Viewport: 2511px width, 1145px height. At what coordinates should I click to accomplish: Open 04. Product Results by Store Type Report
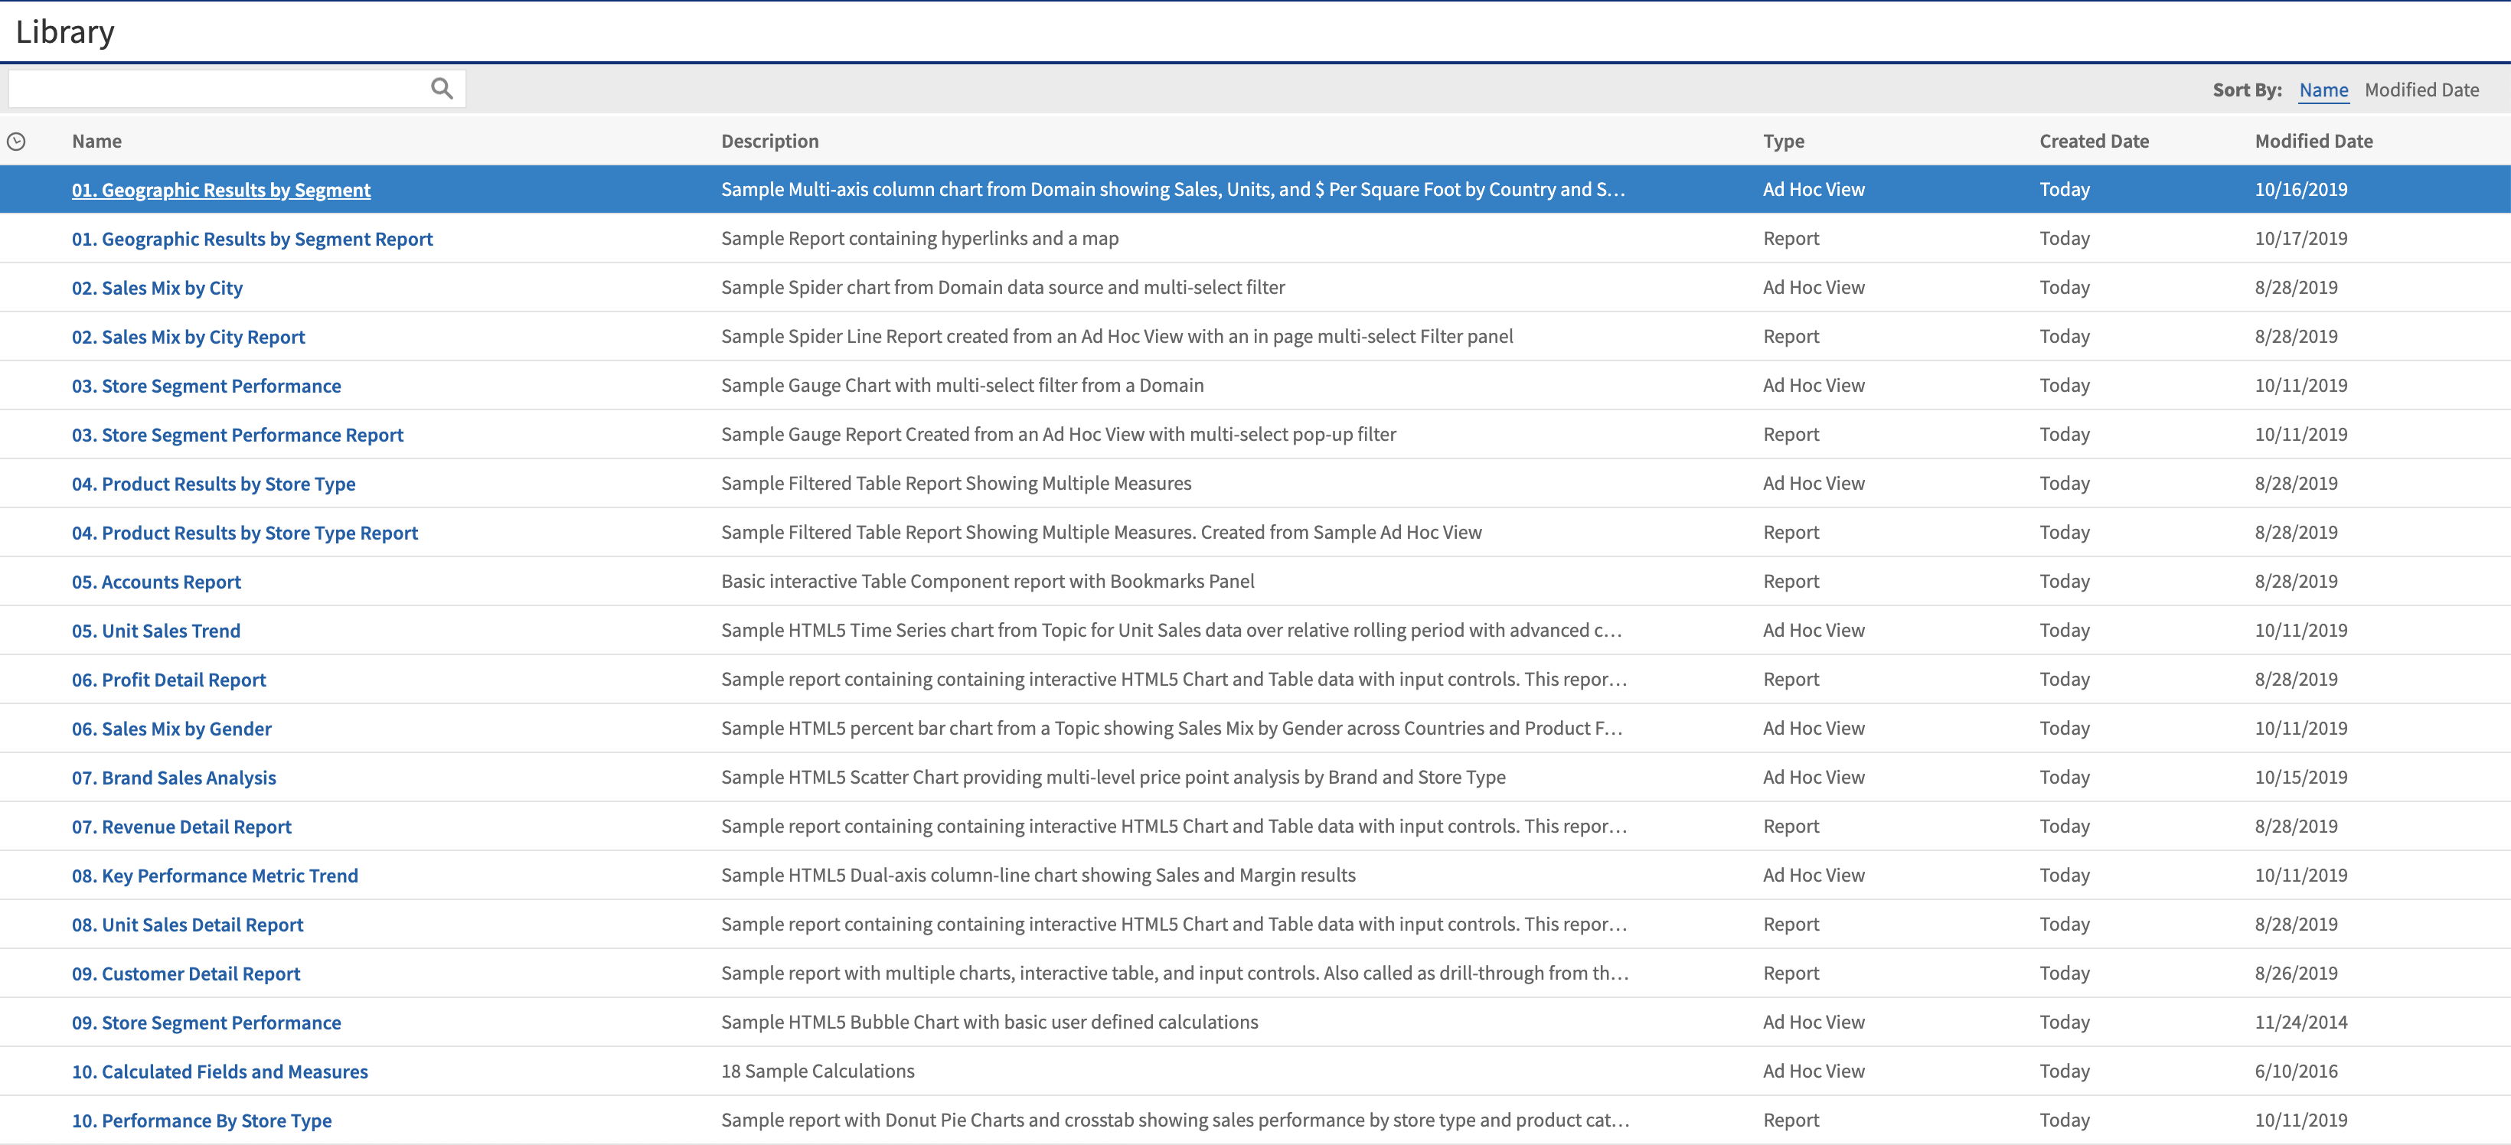click(245, 533)
